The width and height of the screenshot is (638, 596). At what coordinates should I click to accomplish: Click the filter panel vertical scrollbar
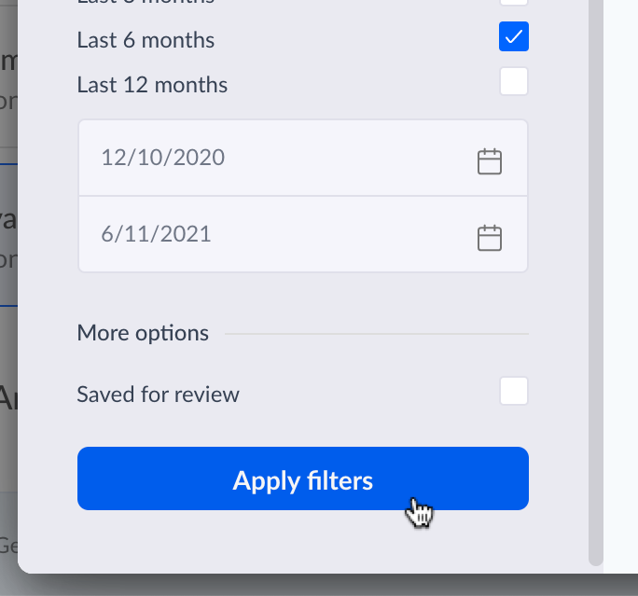pyautogui.click(x=596, y=280)
